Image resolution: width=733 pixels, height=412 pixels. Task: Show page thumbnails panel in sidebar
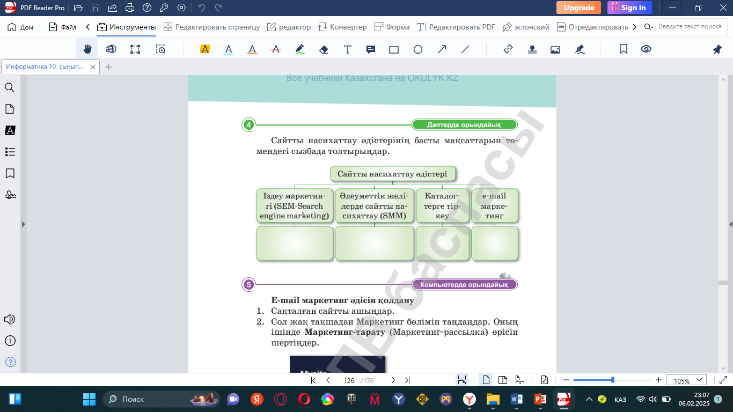click(10, 109)
